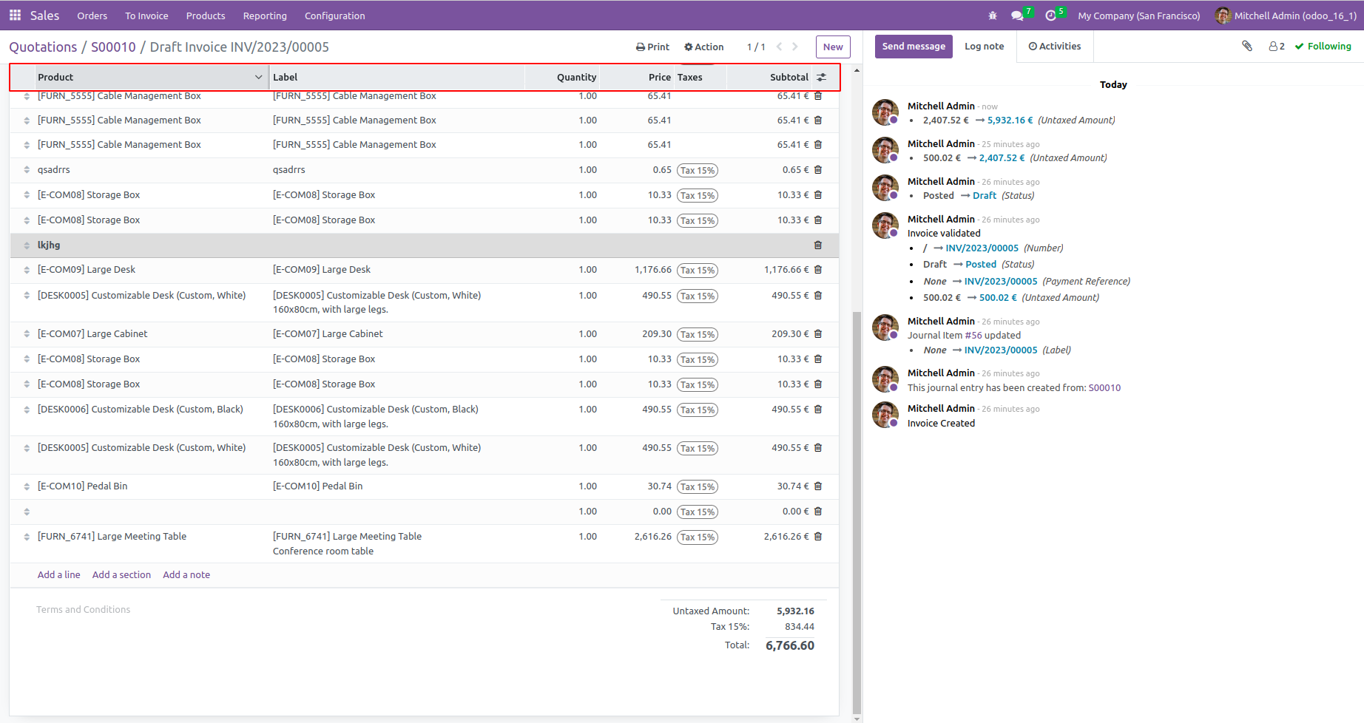Viewport: 1364px width, 723px height.
Task: Open the Reporting menu
Action: click(265, 16)
